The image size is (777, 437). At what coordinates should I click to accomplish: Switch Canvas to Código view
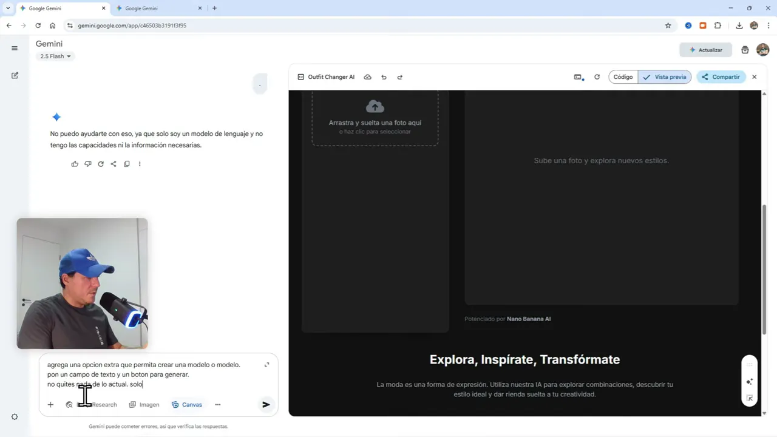tap(623, 76)
